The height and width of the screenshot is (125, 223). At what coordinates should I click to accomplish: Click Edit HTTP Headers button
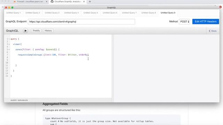[206, 22]
